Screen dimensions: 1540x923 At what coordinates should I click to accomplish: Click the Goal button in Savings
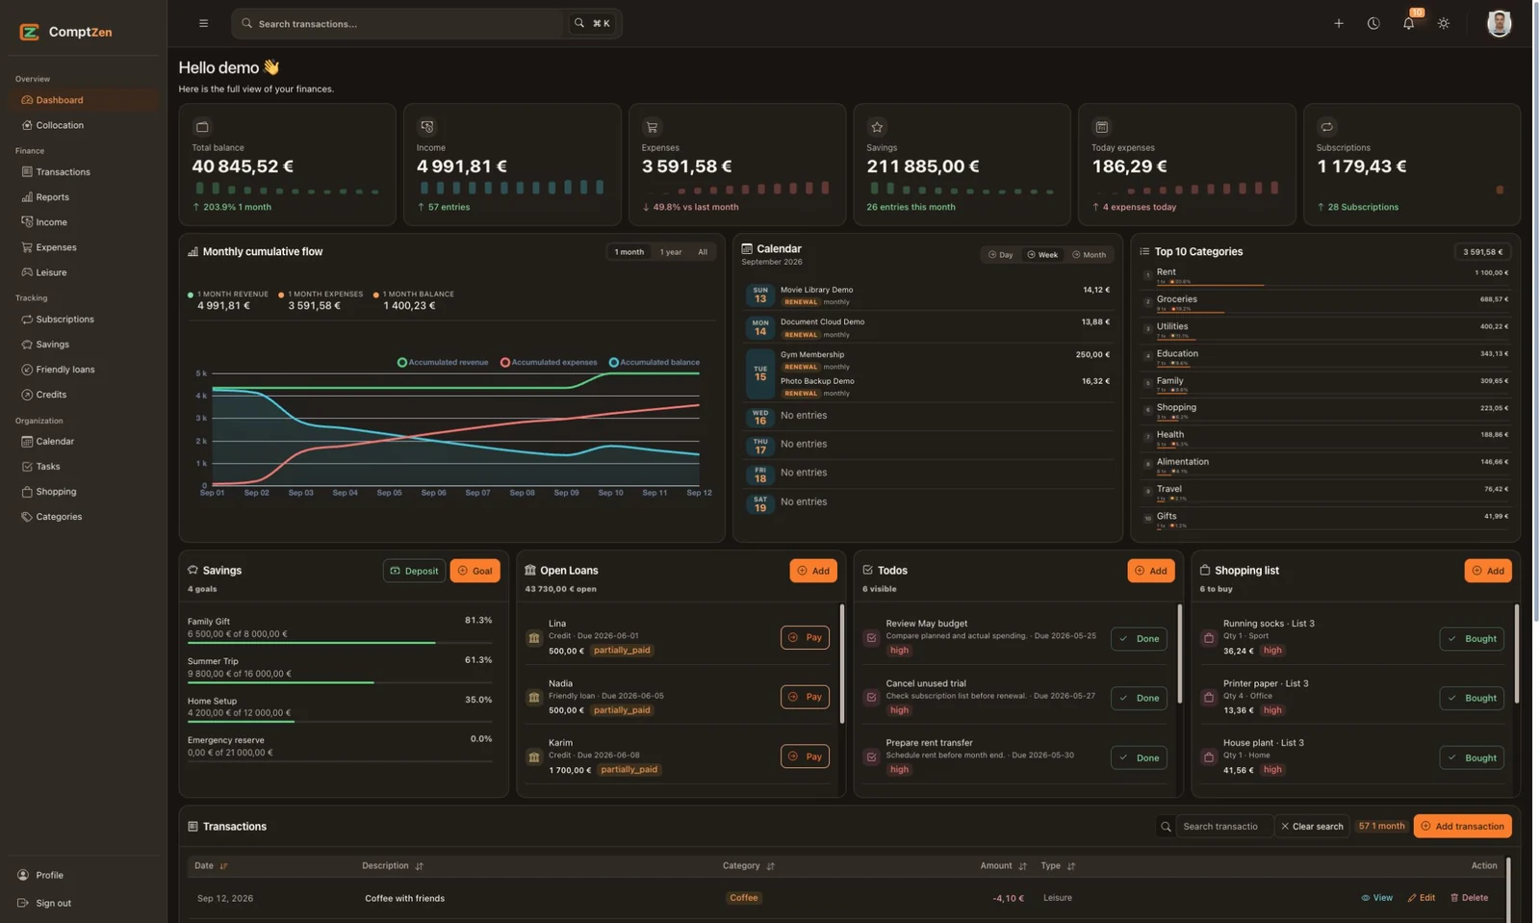click(475, 571)
